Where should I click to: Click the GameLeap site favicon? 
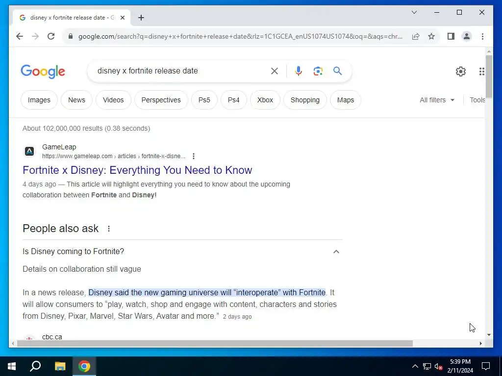coord(29,151)
